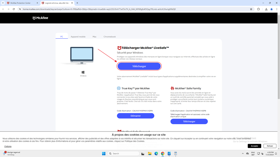Switch to the Chromebook tab
This screenshot has width=280, height=157.
pyautogui.click(x=110, y=37)
